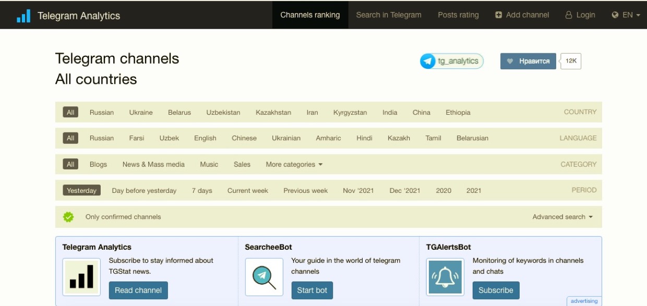Choose Uzbek language filter
The width and height of the screenshot is (647, 306).
pyautogui.click(x=169, y=138)
